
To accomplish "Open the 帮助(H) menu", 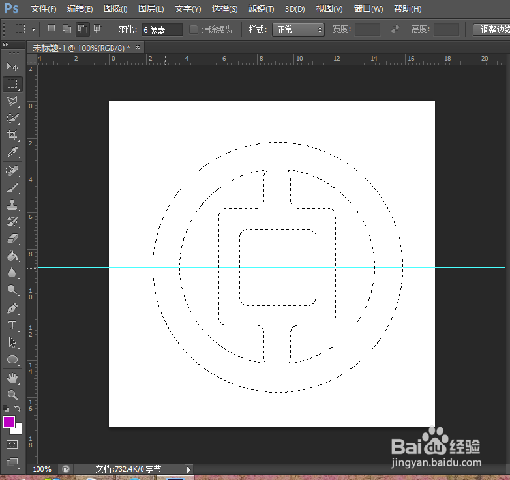I will [408, 8].
